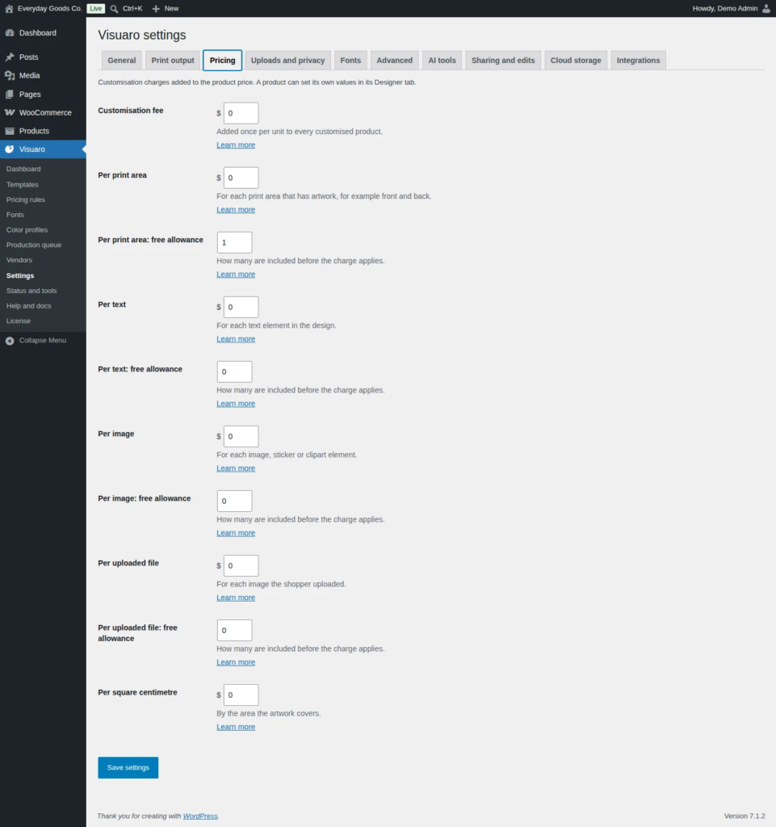Click Per uploaded file free allowance field

click(235, 630)
